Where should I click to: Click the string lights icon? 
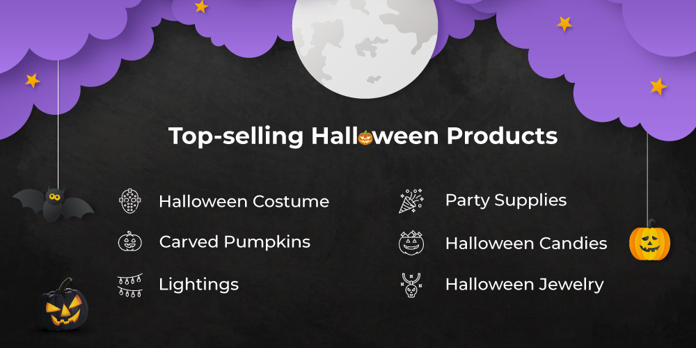(x=130, y=285)
